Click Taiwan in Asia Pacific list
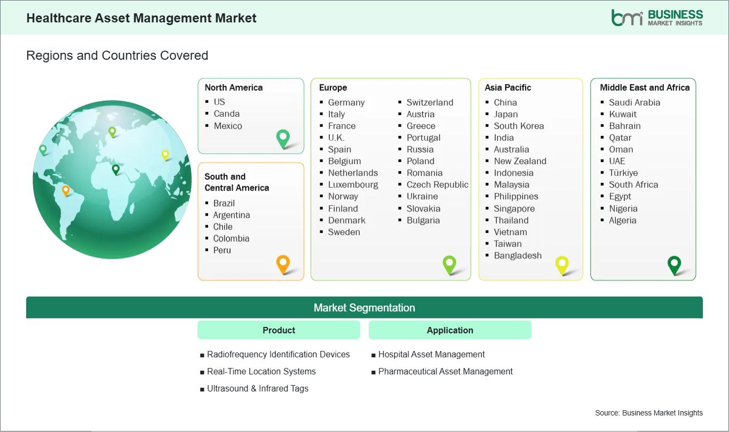 tap(508, 244)
